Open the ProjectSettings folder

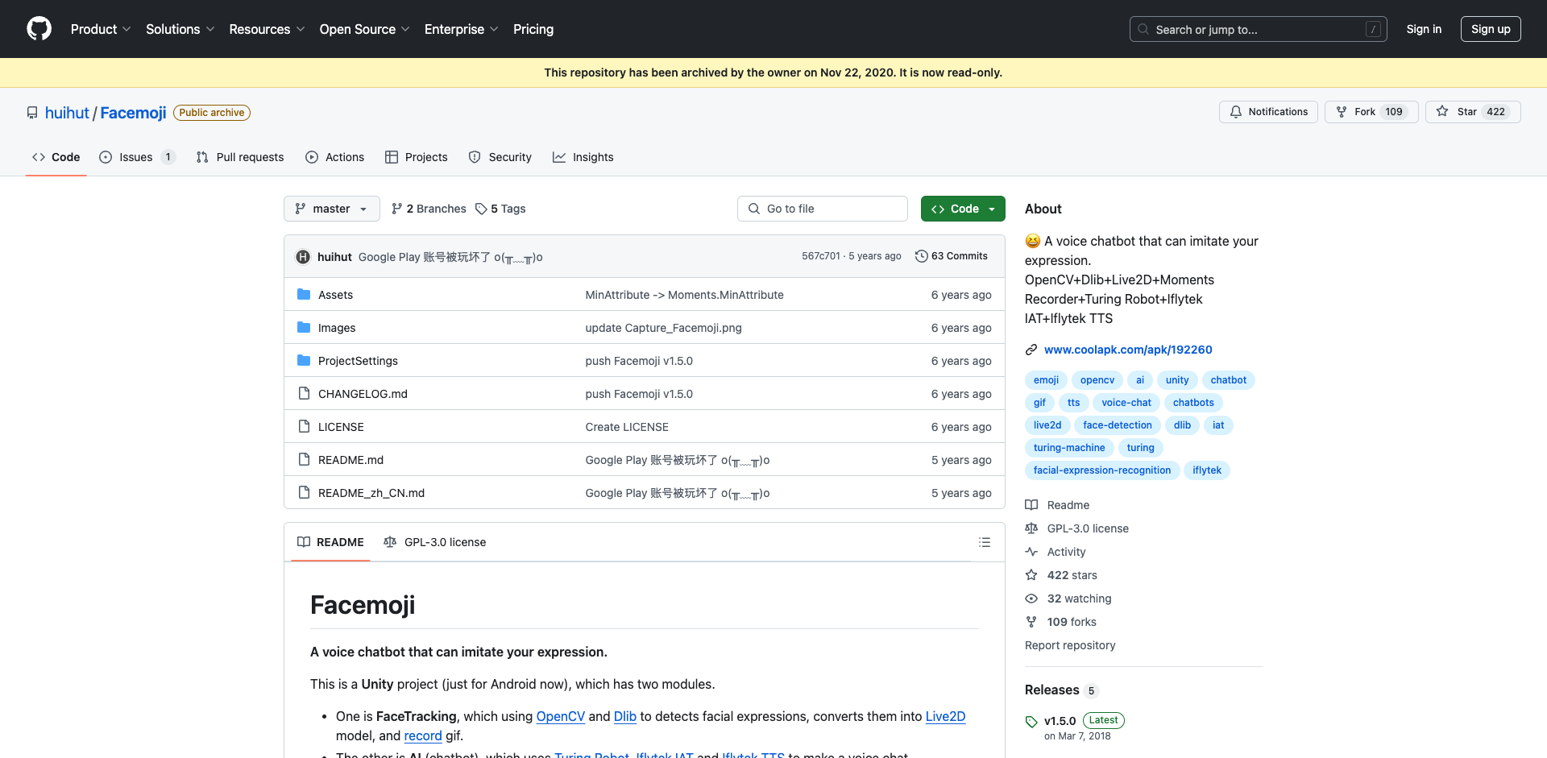click(x=358, y=361)
